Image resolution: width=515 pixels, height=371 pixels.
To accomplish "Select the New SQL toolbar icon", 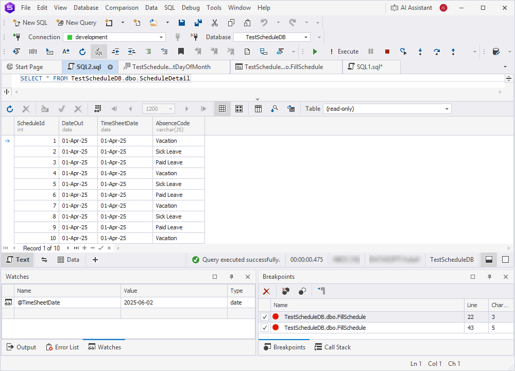I will pos(29,23).
